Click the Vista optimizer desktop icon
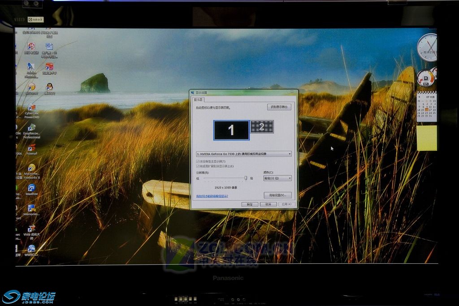Image resolution: width=459 pixels, height=306 pixels. click(31, 229)
